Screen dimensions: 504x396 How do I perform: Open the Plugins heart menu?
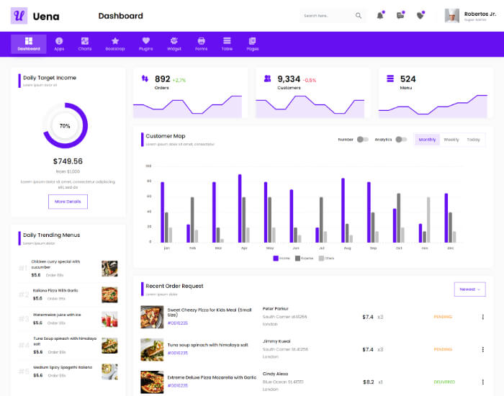[146, 43]
